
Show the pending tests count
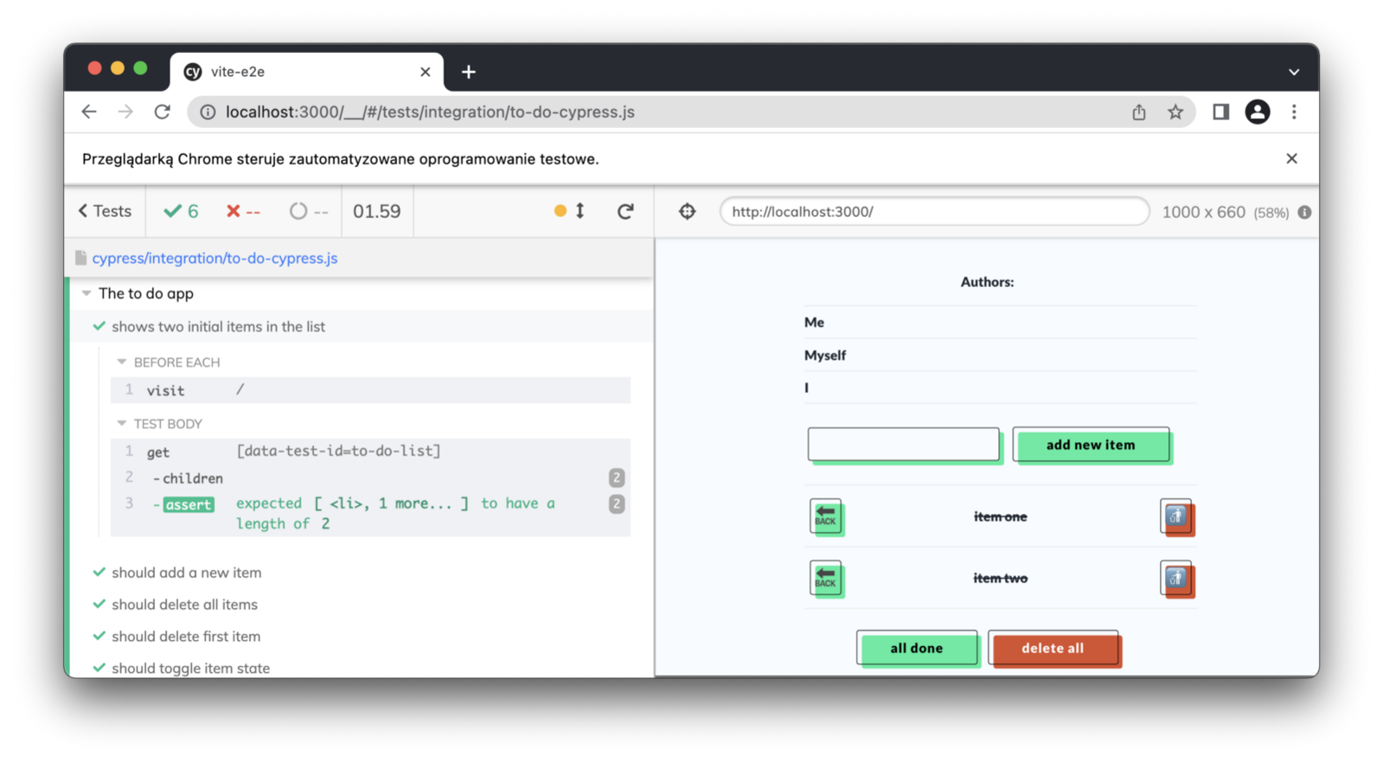[309, 211]
